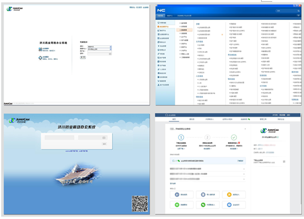Click the login button under the white login form

point(83,58)
